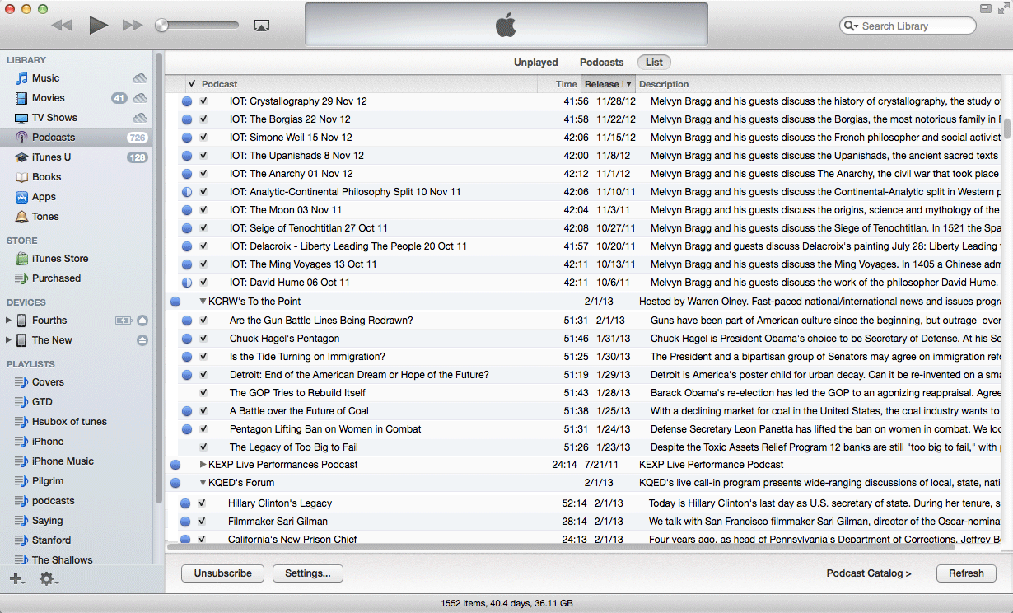Click the unplayed dot for KQED's Forum
The height and width of the screenshot is (613, 1013).
175,483
